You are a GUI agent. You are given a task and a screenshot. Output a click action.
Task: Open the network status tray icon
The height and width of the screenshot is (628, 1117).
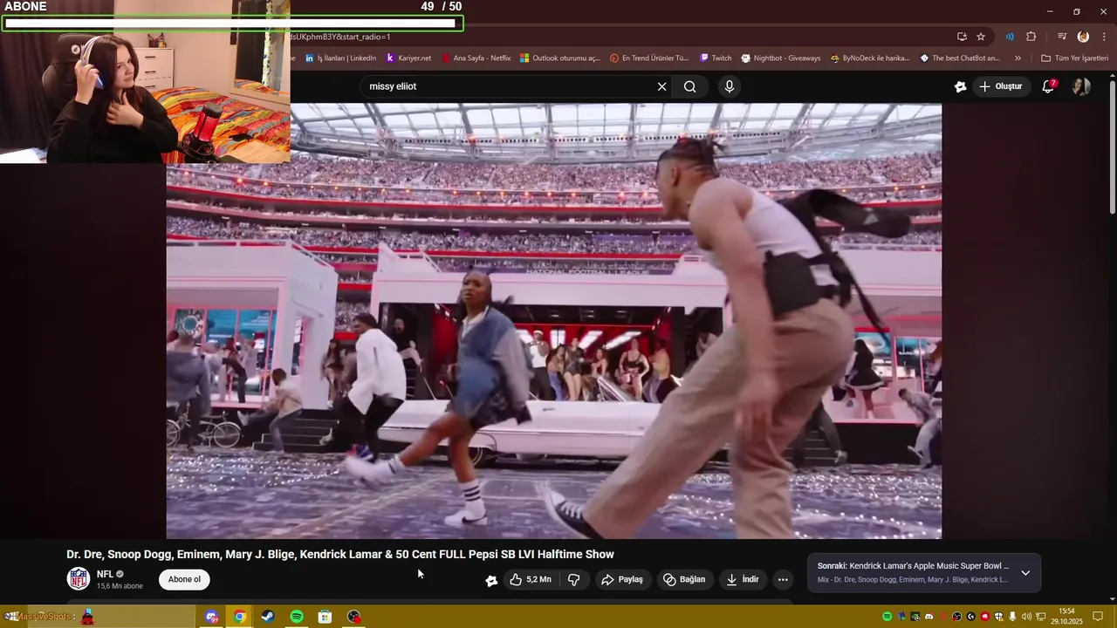pyautogui.click(x=1040, y=617)
